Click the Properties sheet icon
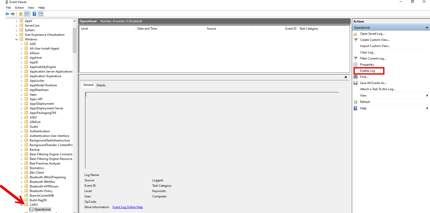 356,65
